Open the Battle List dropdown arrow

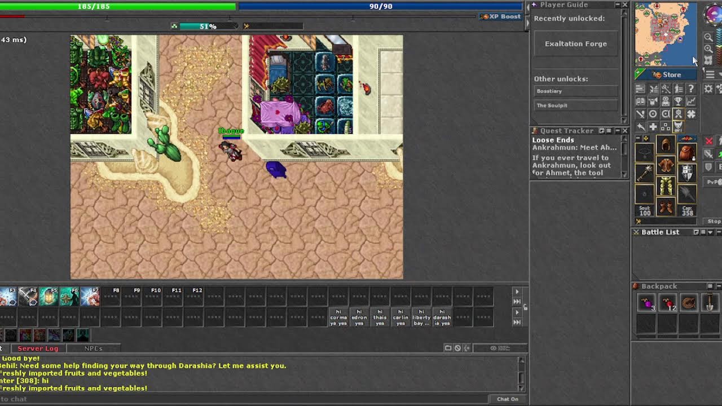pyautogui.click(x=710, y=232)
